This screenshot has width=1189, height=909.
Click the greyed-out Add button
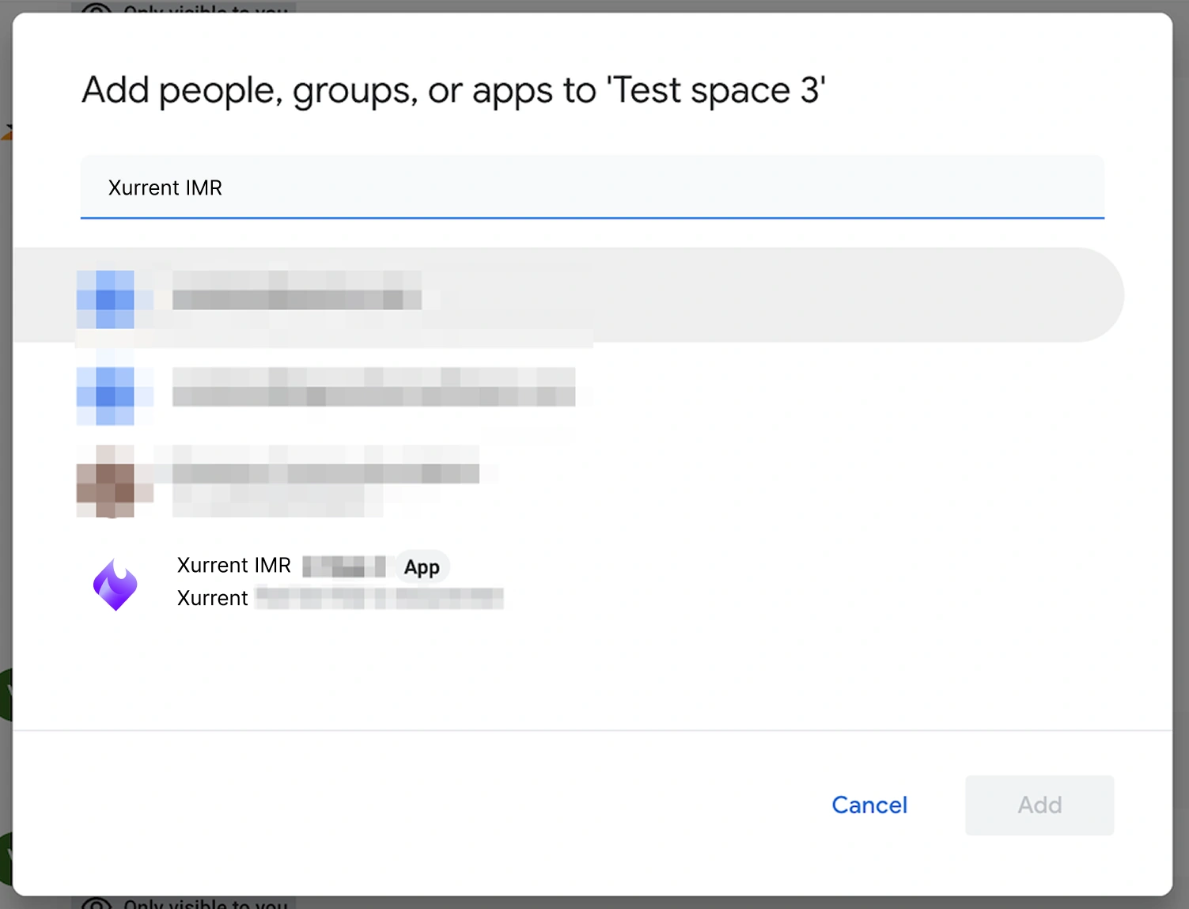point(1039,805)
